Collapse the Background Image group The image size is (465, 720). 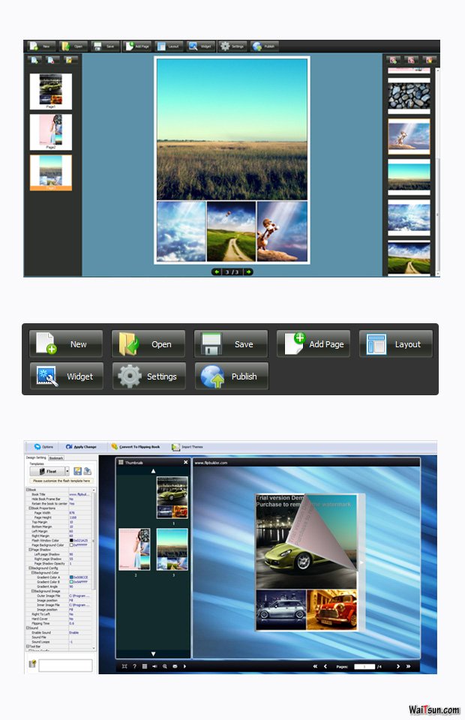click(32, 591)
